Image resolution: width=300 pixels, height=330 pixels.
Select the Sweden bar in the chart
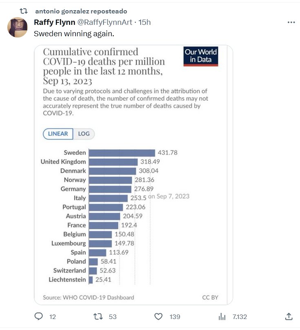(122, 153)
